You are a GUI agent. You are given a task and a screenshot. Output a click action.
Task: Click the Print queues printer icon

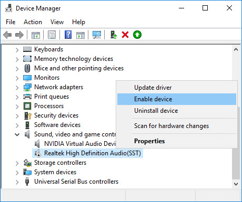tap(27, 97)
